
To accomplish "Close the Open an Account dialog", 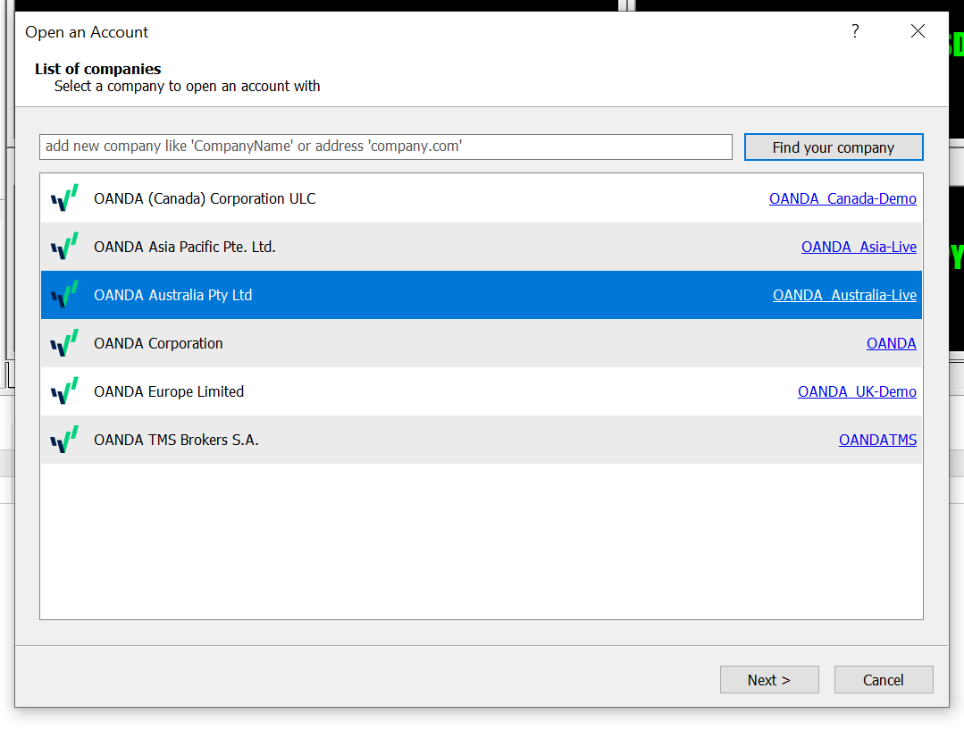I will (x=918, y=31).
